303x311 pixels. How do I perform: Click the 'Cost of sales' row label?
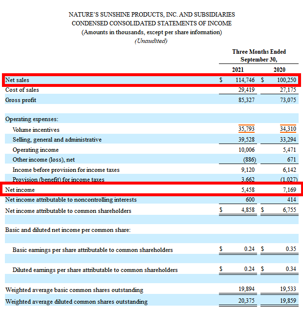point(22,90)
